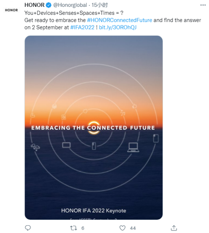Image resolution: width=209 pixels, height=233 pixels.
Task: Open the 15小时 timestamp
Action: [x=100, y=5]
